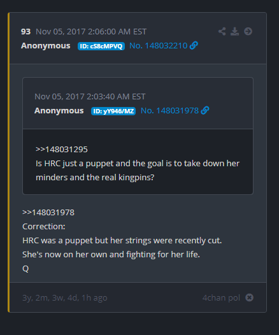Image resolution: width=279 pixels, height=335 pixels.
Task: Open quoted post link No. 148031978
Action: click(169, 111)
